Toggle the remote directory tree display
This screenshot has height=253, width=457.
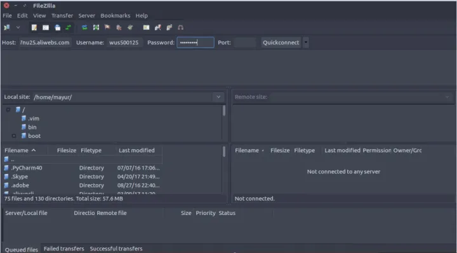pos(57,27)
